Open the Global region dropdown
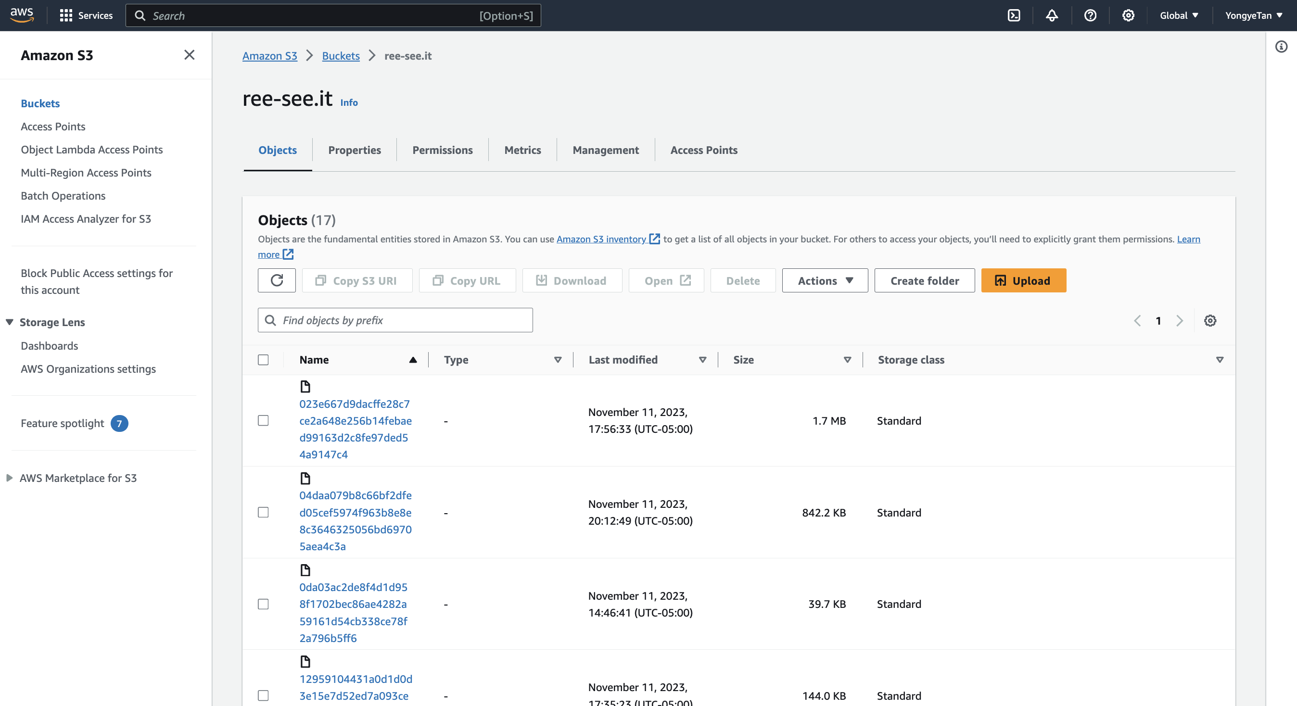The image size is (1297, 706). [1179, 15]
